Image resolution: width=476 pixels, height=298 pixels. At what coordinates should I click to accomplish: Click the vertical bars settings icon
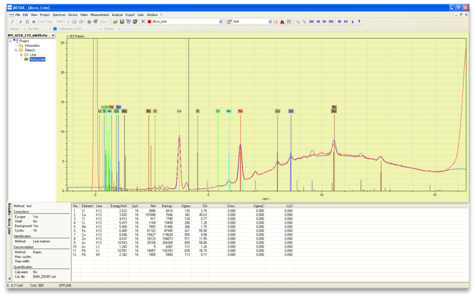289,21
